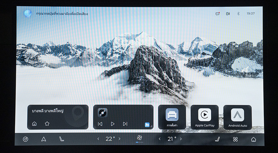Open the phone connection status icon
This screenshot has width=278, height=153.
(x=228, y=14)
